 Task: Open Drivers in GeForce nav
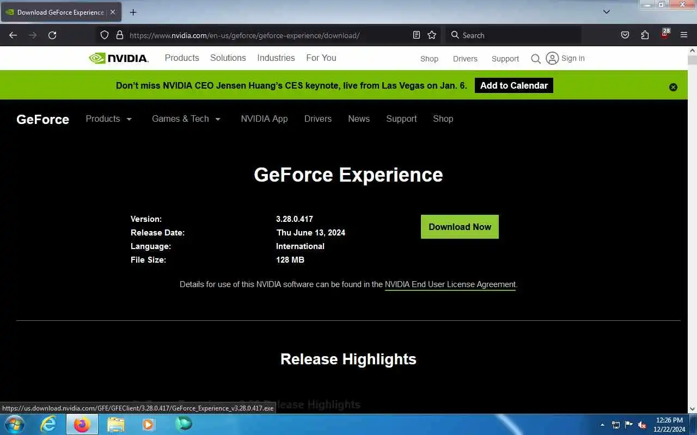coord(318,119)
